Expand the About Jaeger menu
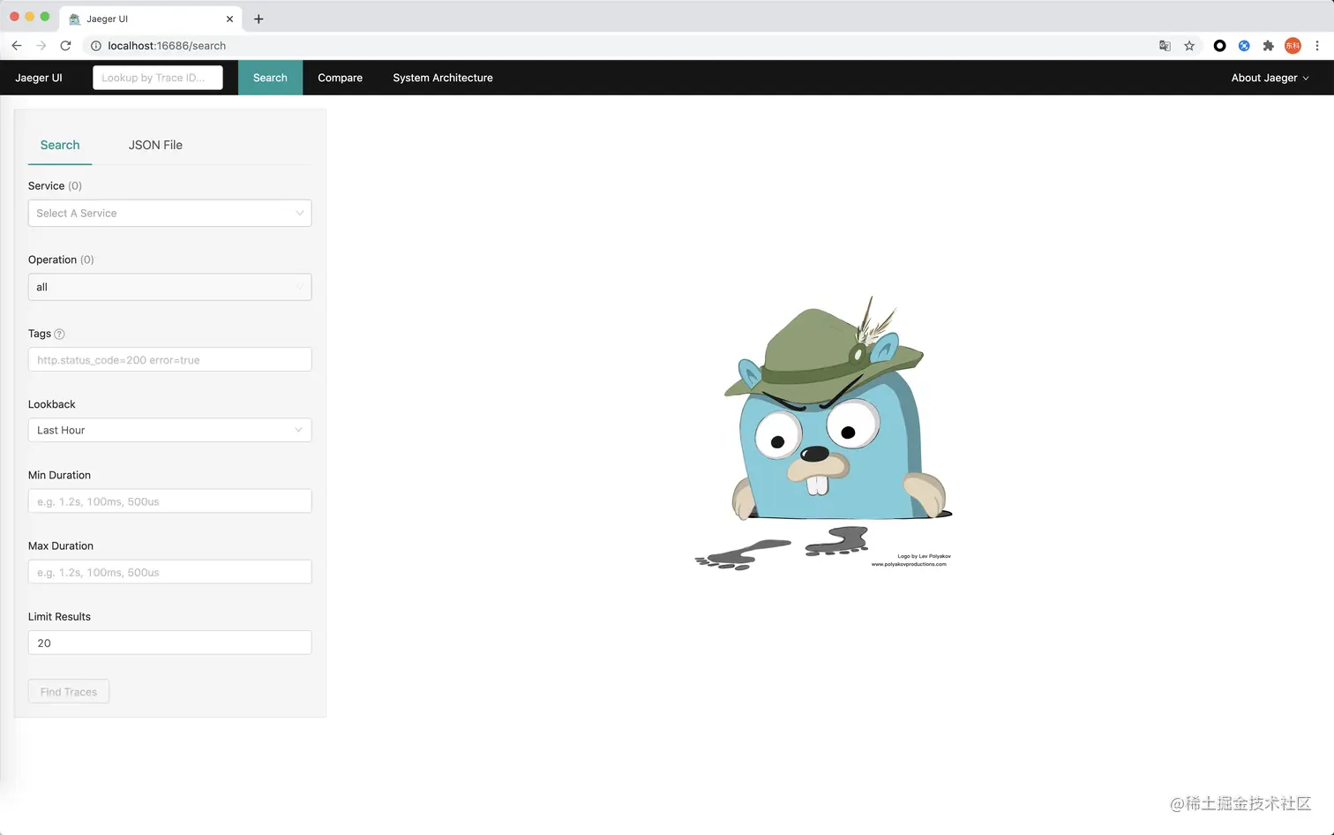This screenshot has height=835, width=1334. (1270, 78)
